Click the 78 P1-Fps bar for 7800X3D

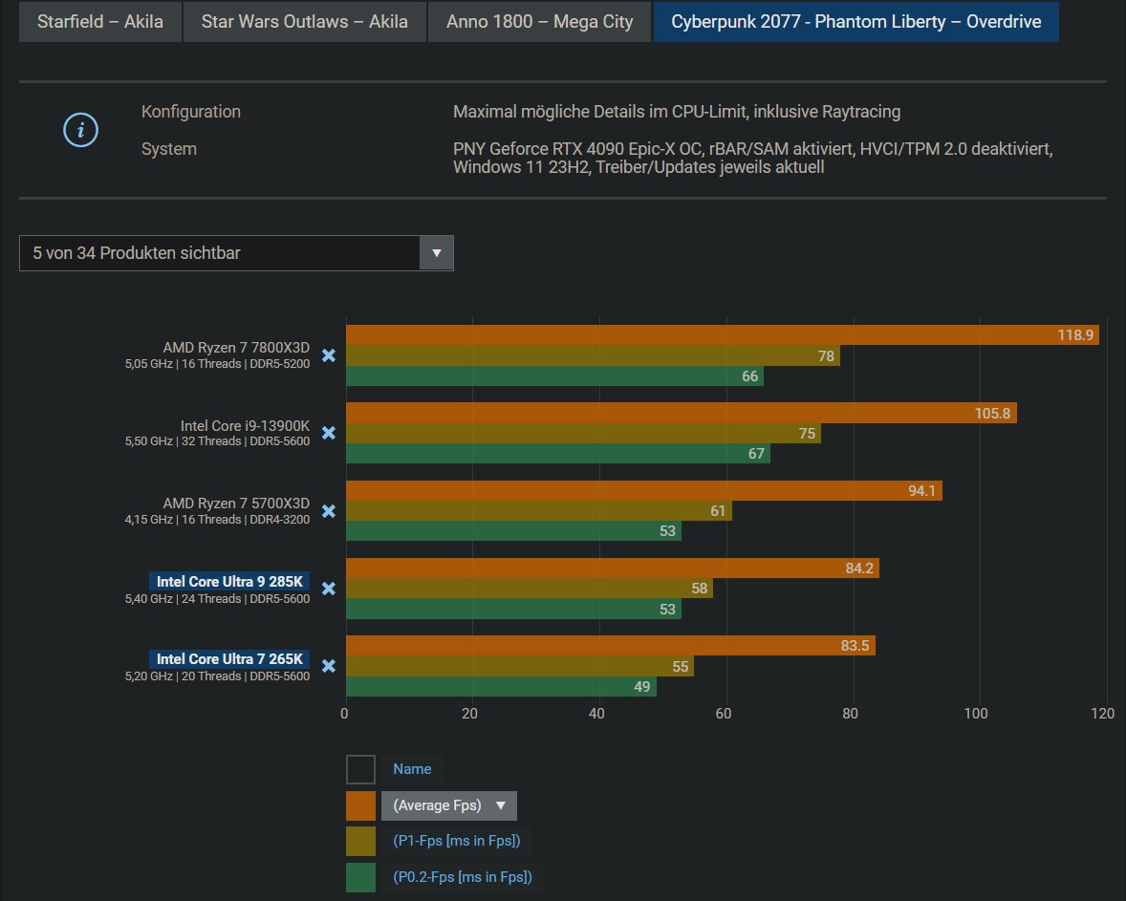pyautogui.click(x=594, y=355)
